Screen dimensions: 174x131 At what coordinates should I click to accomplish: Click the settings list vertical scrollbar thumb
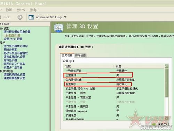[166, 83]
